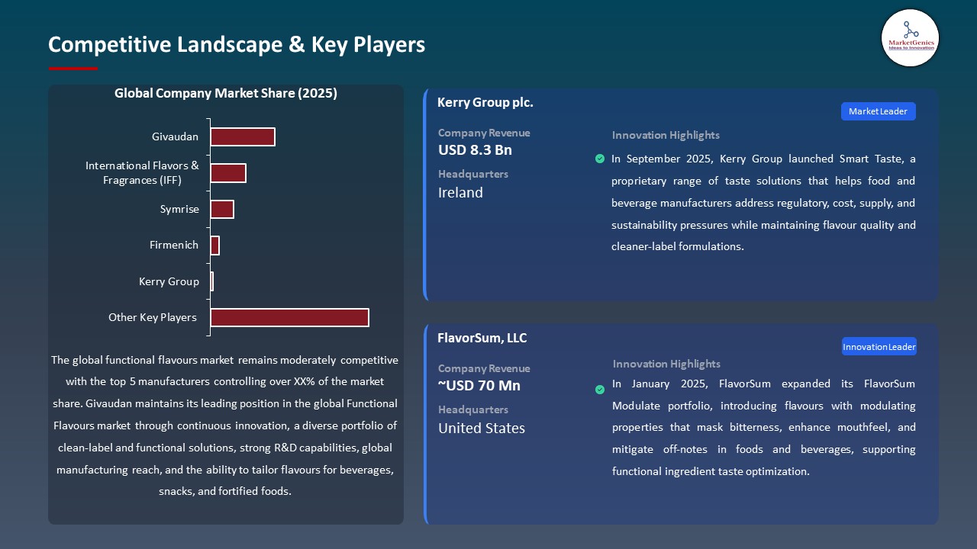Click the MarketGenics logo icon
The image size is (977, 549).
[910, 37]
